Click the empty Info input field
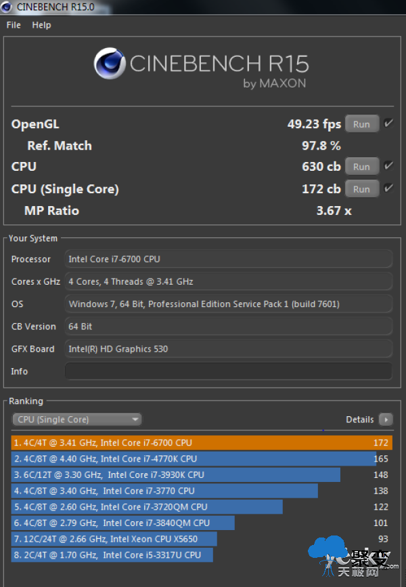 [228, 371]
